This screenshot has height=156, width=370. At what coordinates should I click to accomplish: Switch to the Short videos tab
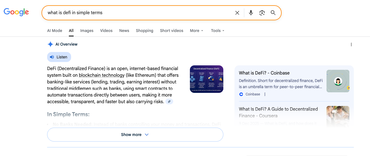(x=171, y=31)
